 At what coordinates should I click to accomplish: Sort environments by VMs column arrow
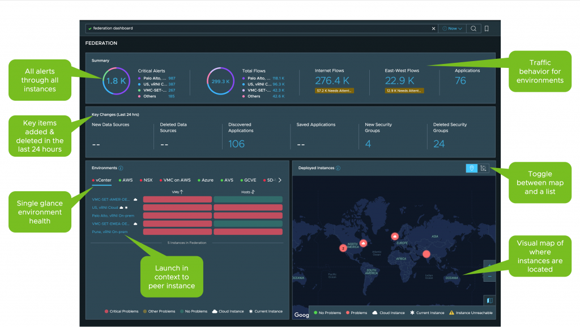coord(181,192)
